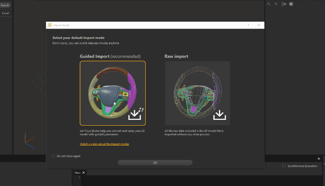Close the Import mode dialog

pos(259,25)
